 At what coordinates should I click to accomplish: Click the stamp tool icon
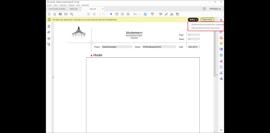[x=177, y=14]
